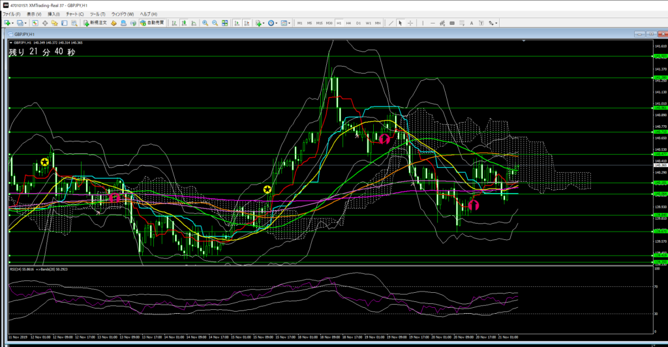Switch chart to candlestick mode
This screenshot has width=668, height=347.
click(184, 23)
